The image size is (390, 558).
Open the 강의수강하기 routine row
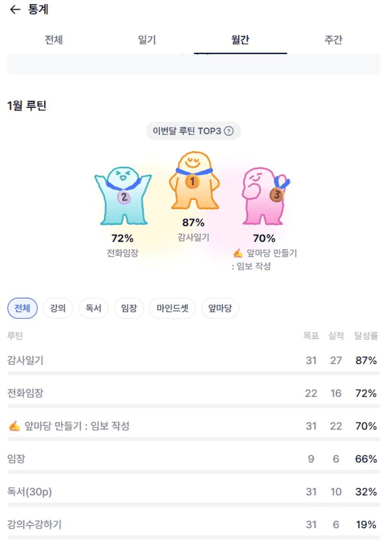[x=141, y=525]
